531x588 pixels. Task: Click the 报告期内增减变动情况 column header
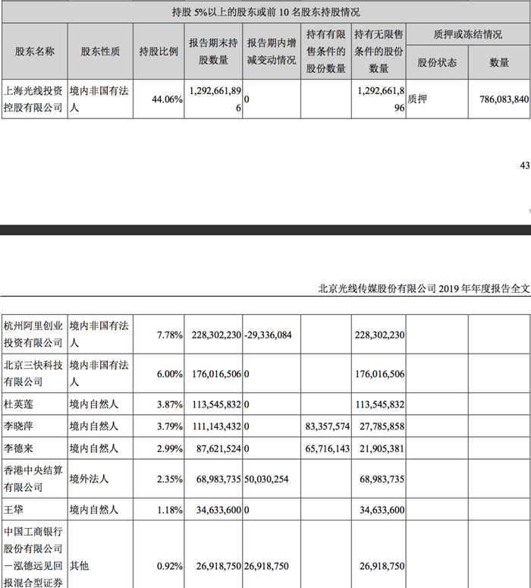click(x=271, y=52)
